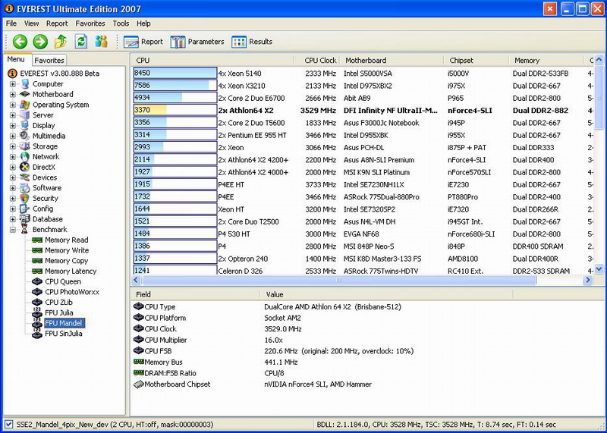Select the Memory Latency benchmark
The width and height of the screenshot is (607, 433).
pos(70,271)
